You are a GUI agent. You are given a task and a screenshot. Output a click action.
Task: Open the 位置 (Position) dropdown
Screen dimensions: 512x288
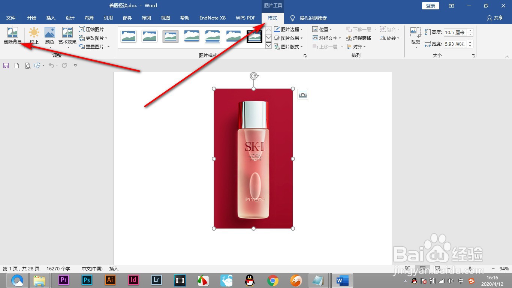tap(322, 29)
